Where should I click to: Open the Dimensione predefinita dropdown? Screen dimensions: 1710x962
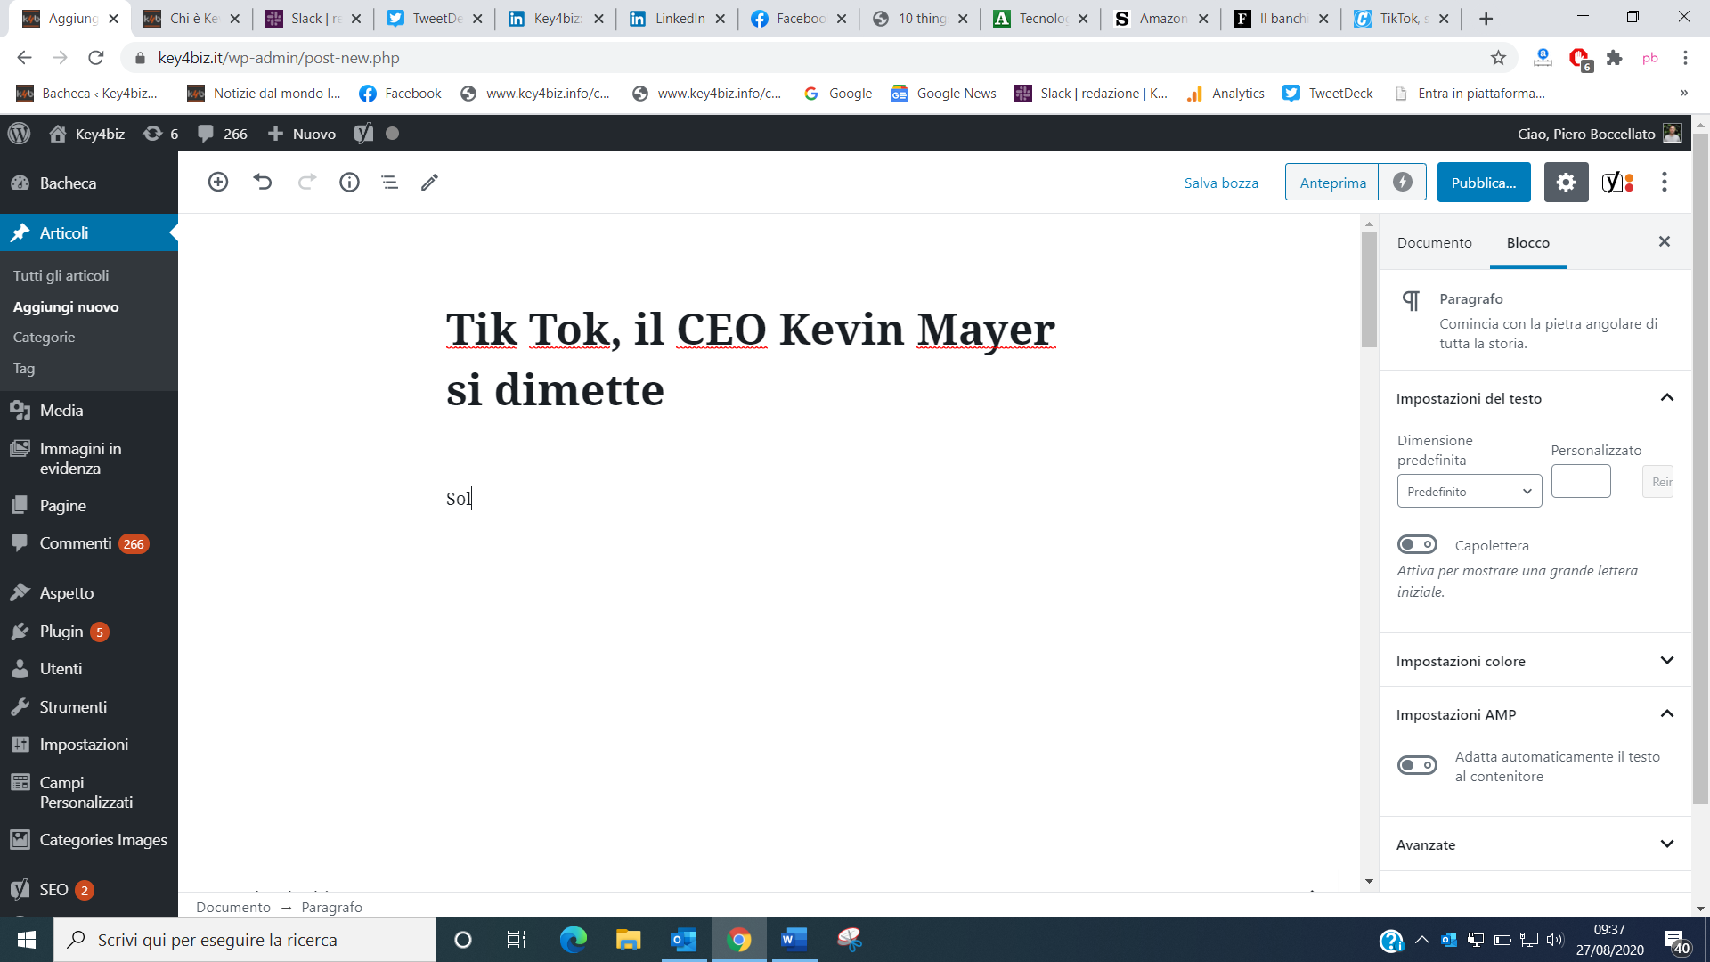[1470, 491]
